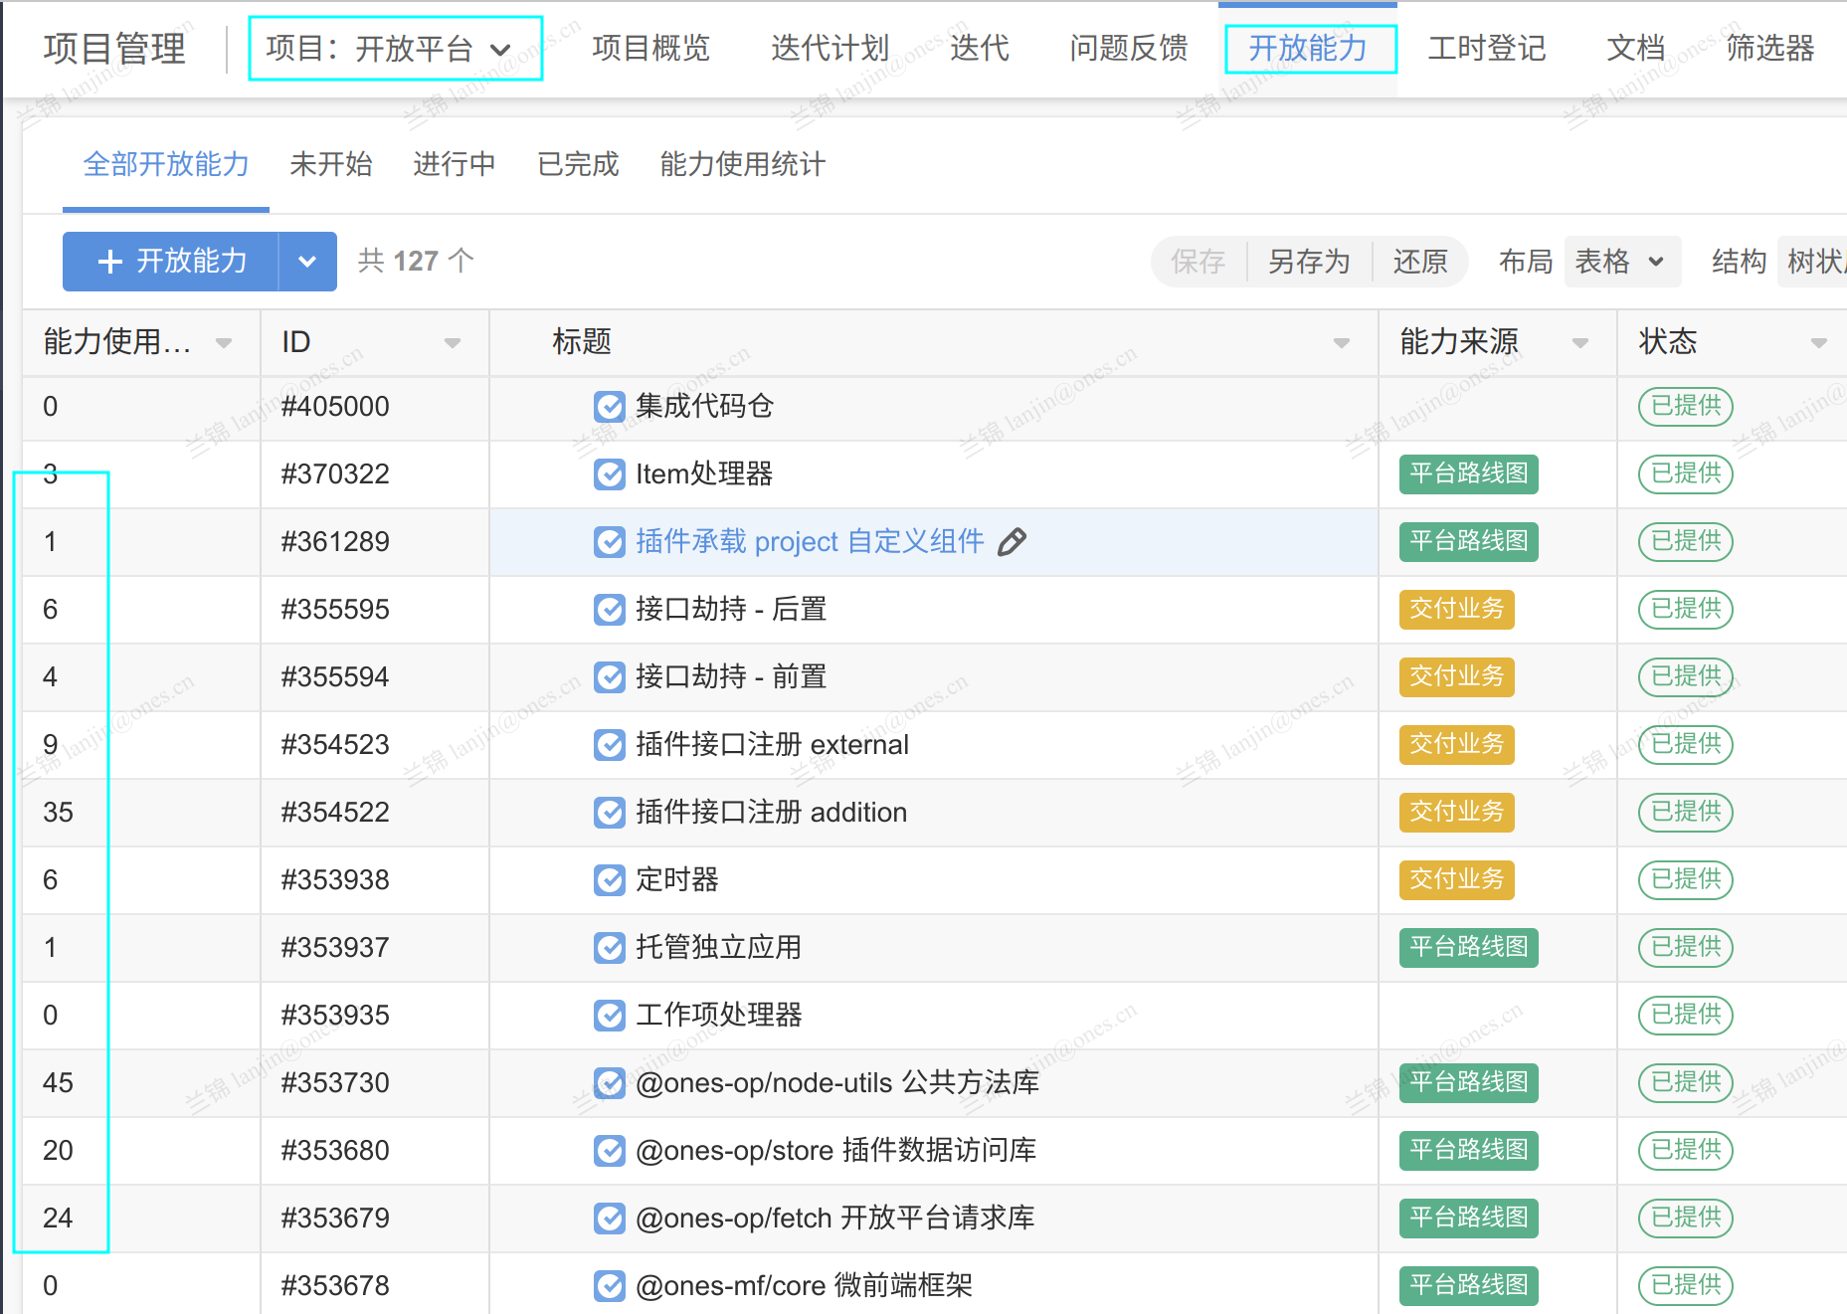This screenshot has width=1847, height=1314.
Task: Open the 迭代 tab
Action: pyautogui.click(x=980, y=48)
